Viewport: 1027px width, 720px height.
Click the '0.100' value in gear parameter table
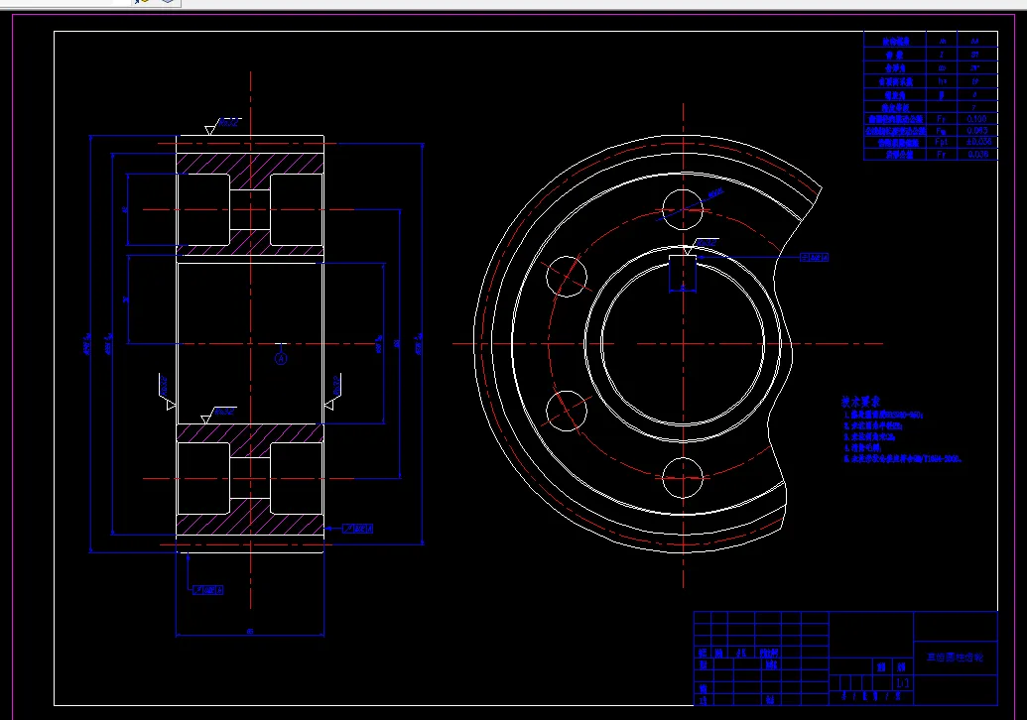click(976, 118)
